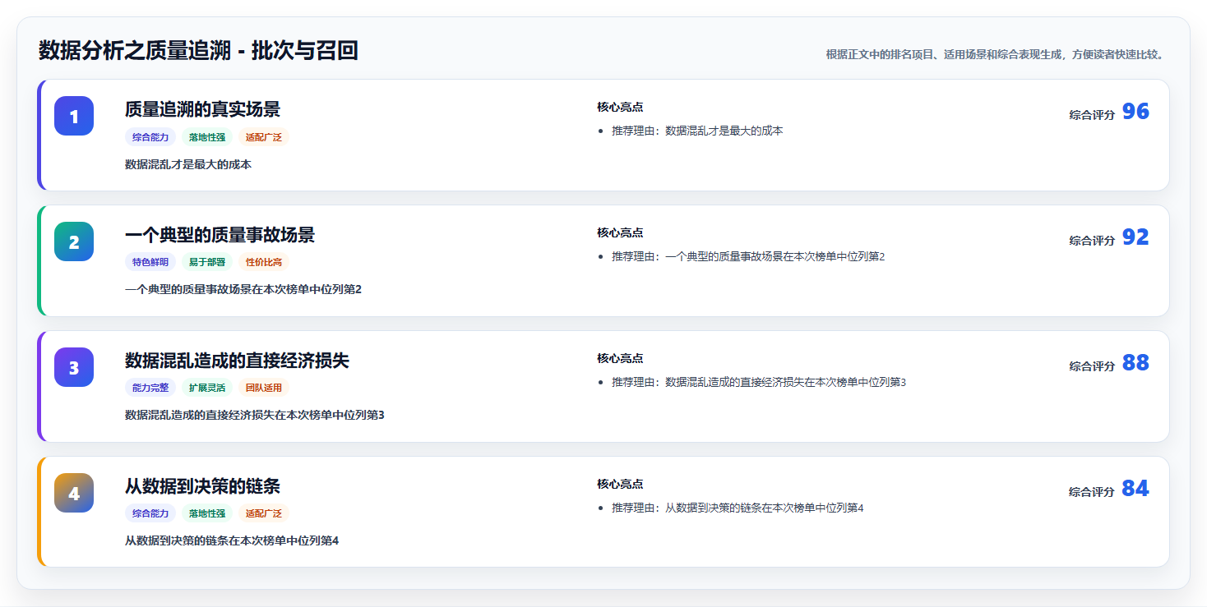Click the page heading 数据分析之质量追溯 - 批次与召回
This screenshot has width=1207, height=607.
click(x=198, y=51)
